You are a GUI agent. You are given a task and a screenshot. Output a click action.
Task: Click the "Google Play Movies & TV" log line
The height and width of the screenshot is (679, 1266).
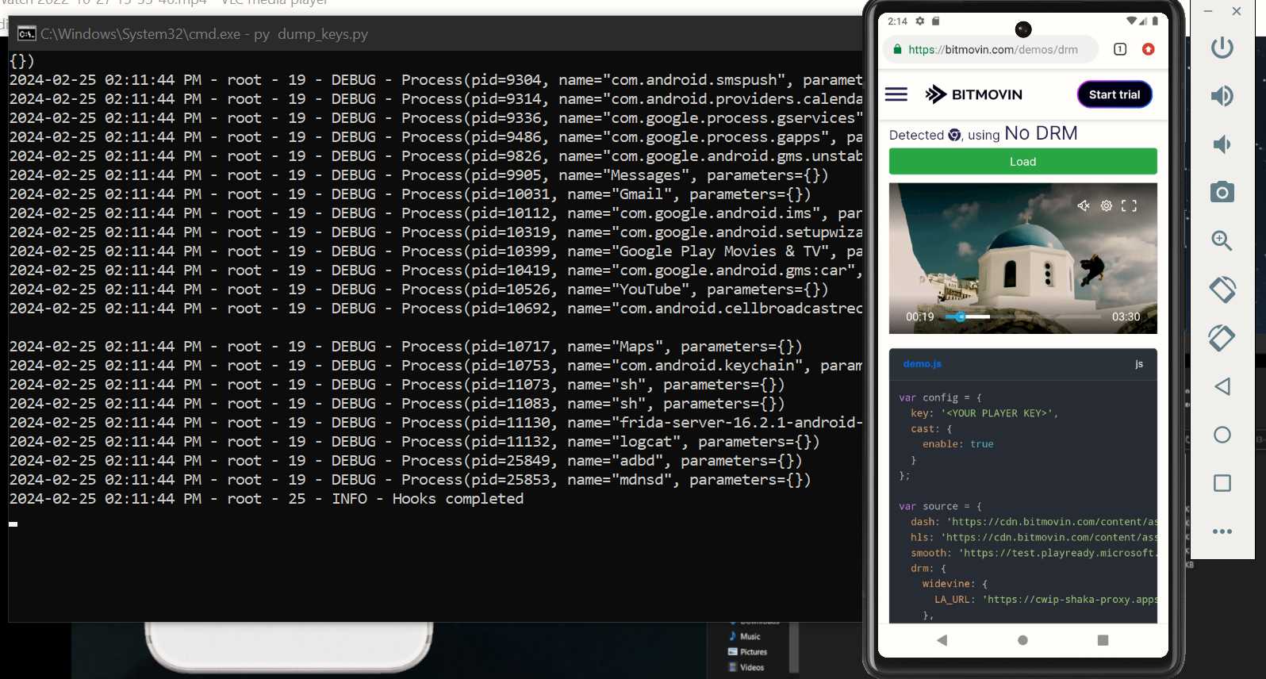tap(435, 251)
